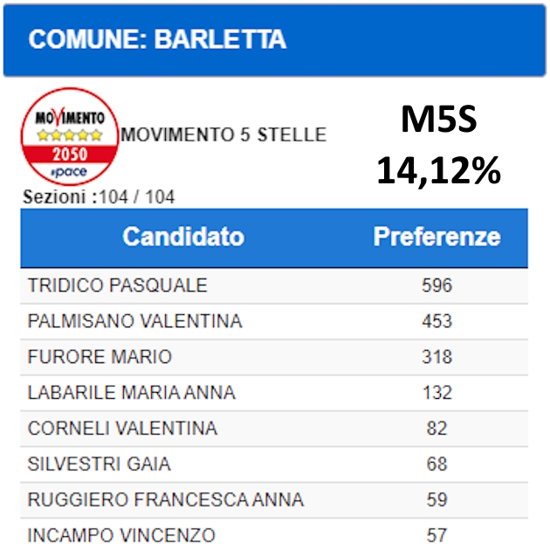This screenshot has width=550, height=550.
Task: Click the 82 preferences value for Corneli
Action: (x=437, y=429)
